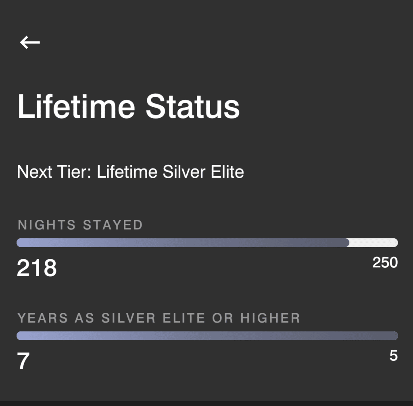
Task: Click the nights stayed progress bar
Action: pyautogui.click(x=206, y=242)
